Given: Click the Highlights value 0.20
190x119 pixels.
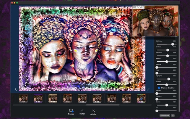Looking at the screenshot, I should pyautogui.click(x=174, y=76).
